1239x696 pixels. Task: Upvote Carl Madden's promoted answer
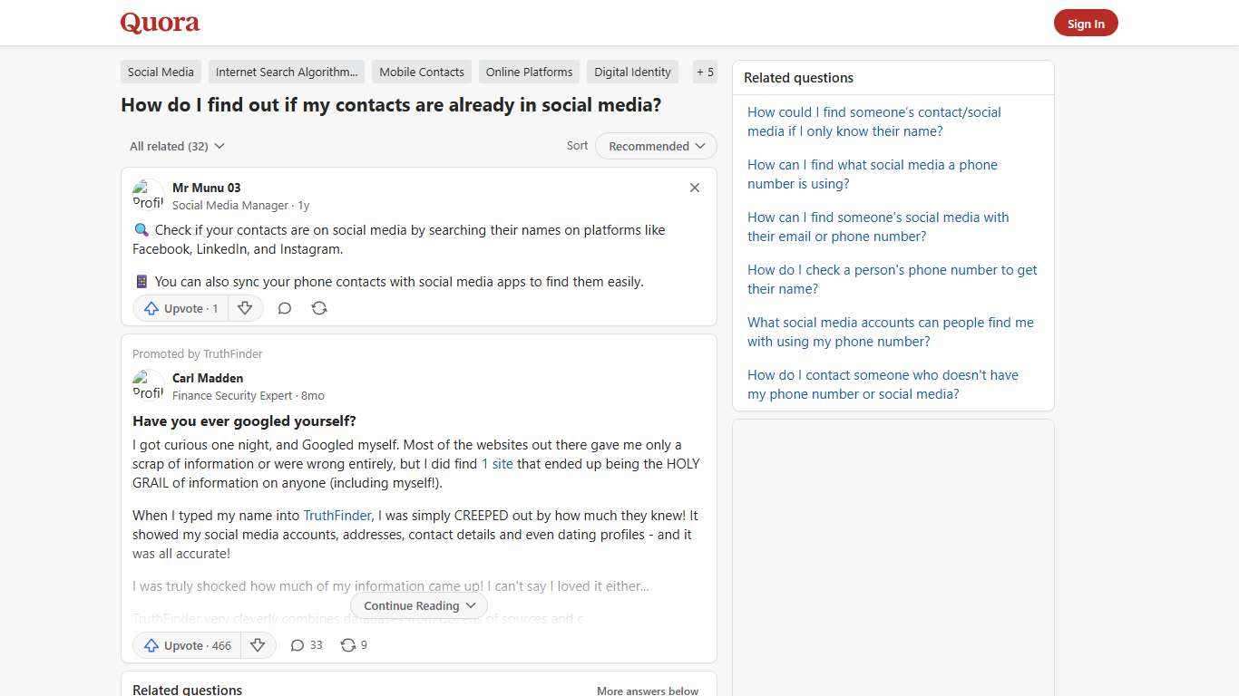(186, 645)
